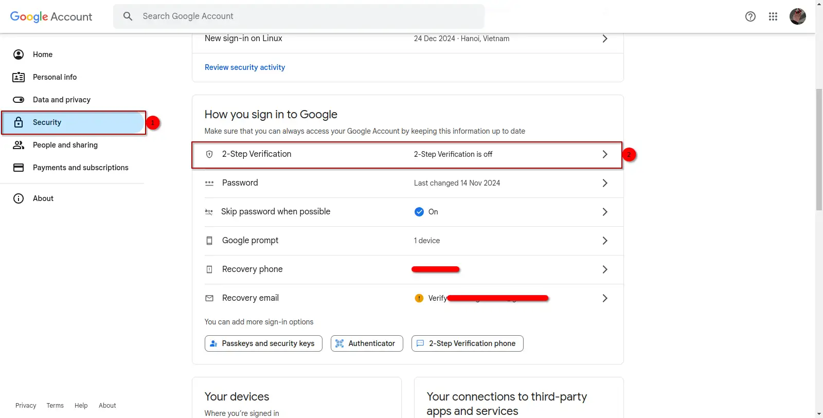The width and height of the screenshot is (823, 418).
Task: Click Passkeys and security keys button
Action: click(x=263, y=343)
